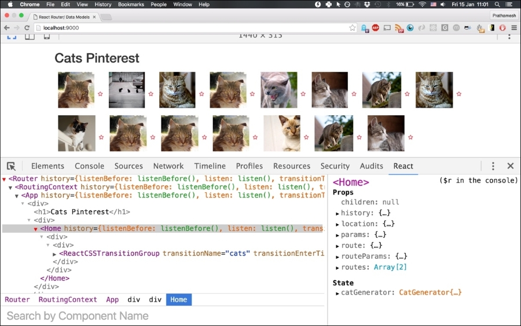The image size is (521, 326).
Task: Switch to the Console tab
Action: tap(89, 166)
